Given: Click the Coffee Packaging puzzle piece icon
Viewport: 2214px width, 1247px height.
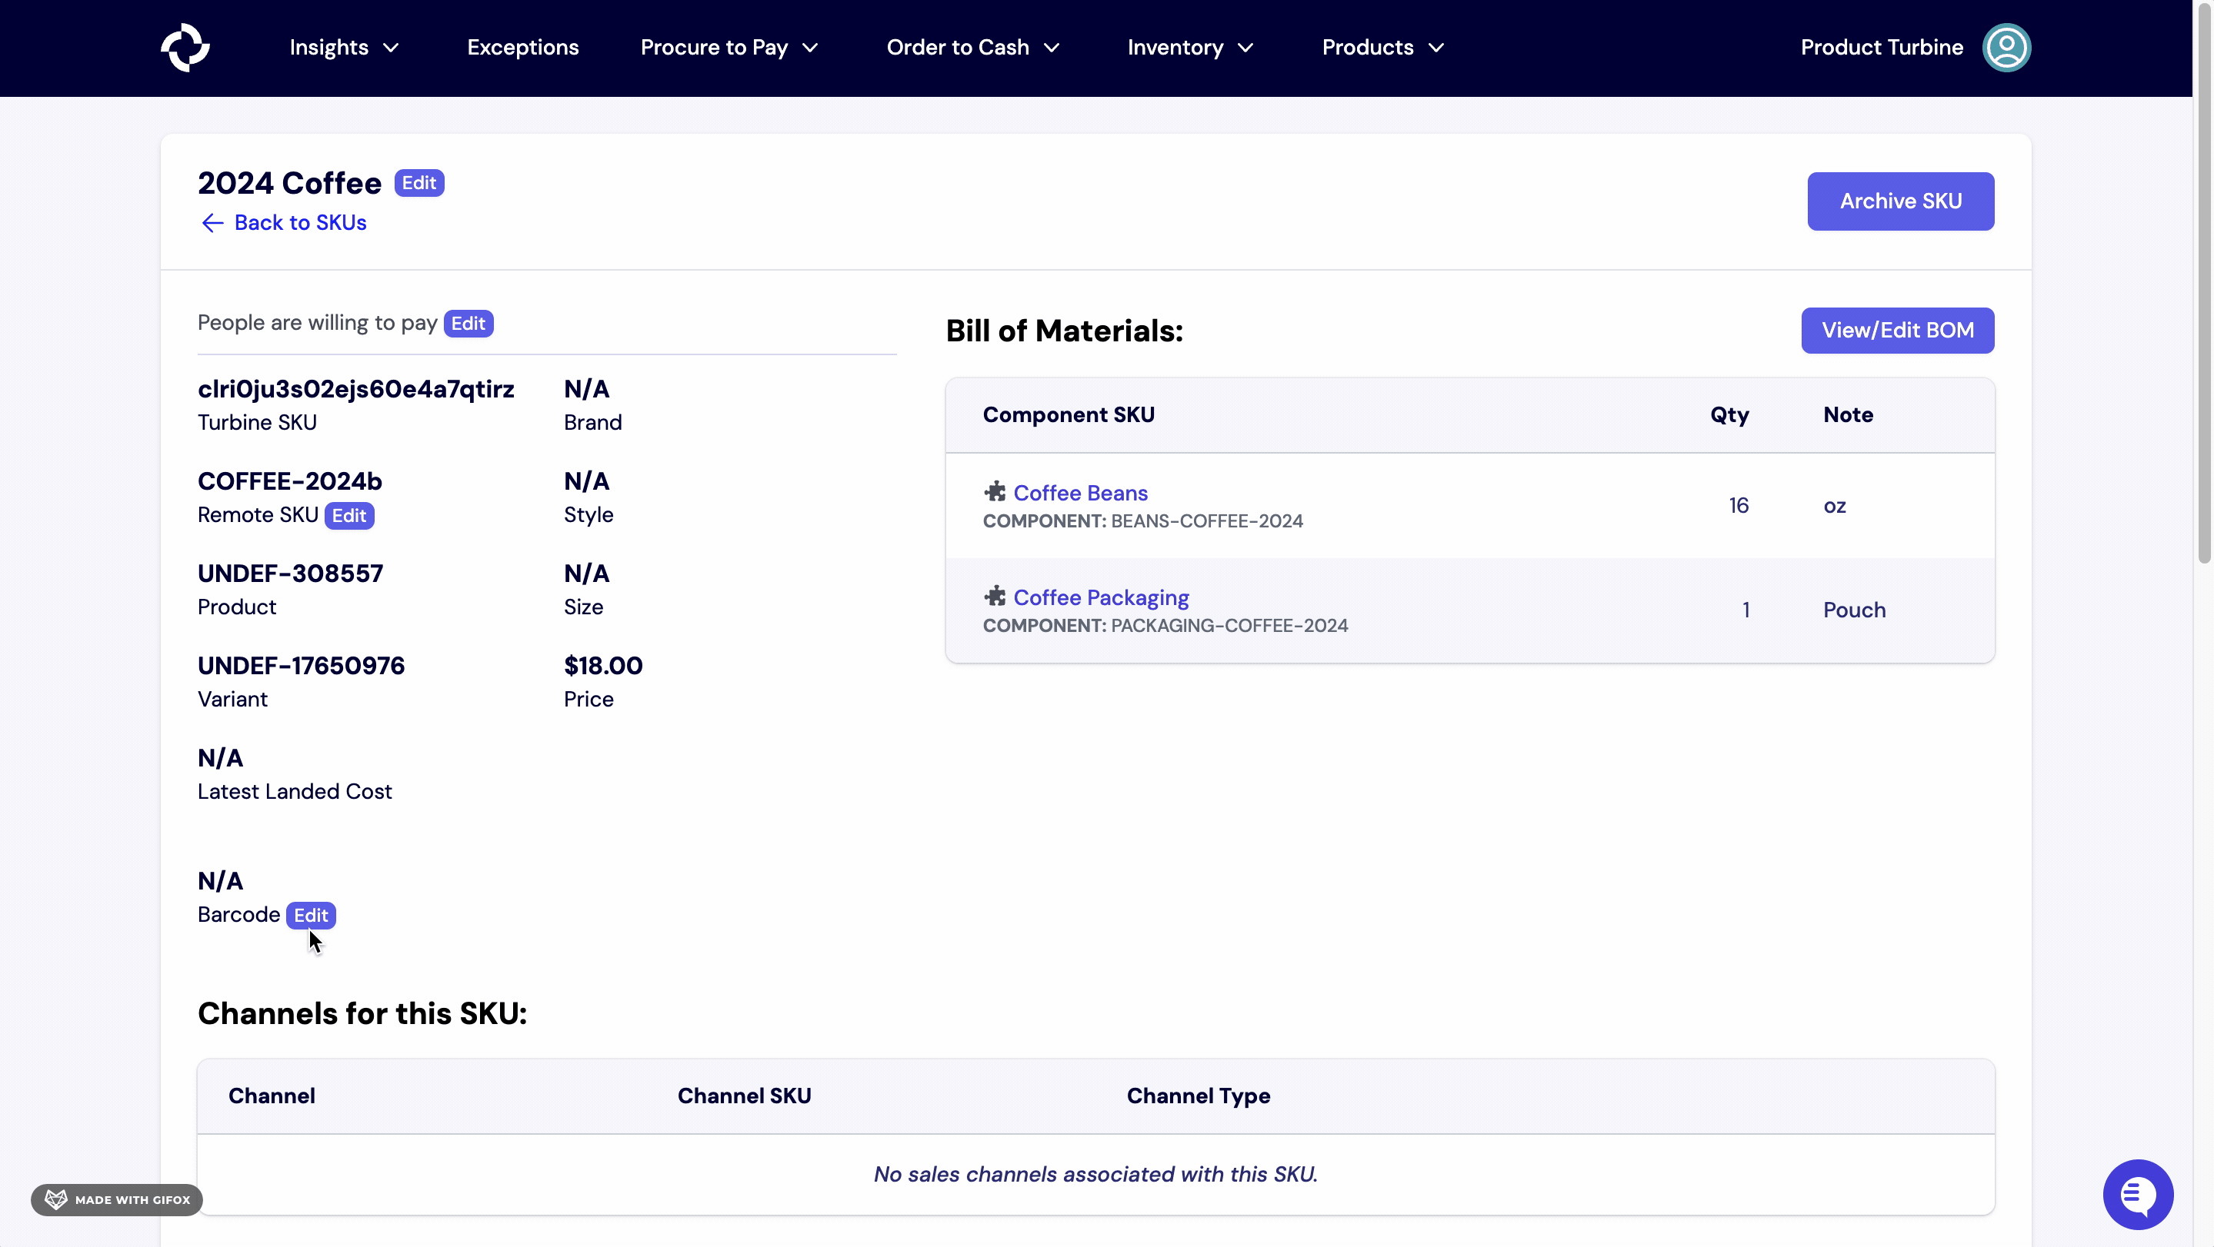Looking at the screenshot, I should pos(995,596).
